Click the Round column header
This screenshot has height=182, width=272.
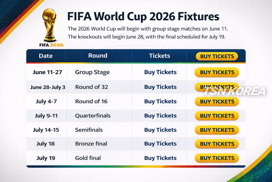coord(98,56)
